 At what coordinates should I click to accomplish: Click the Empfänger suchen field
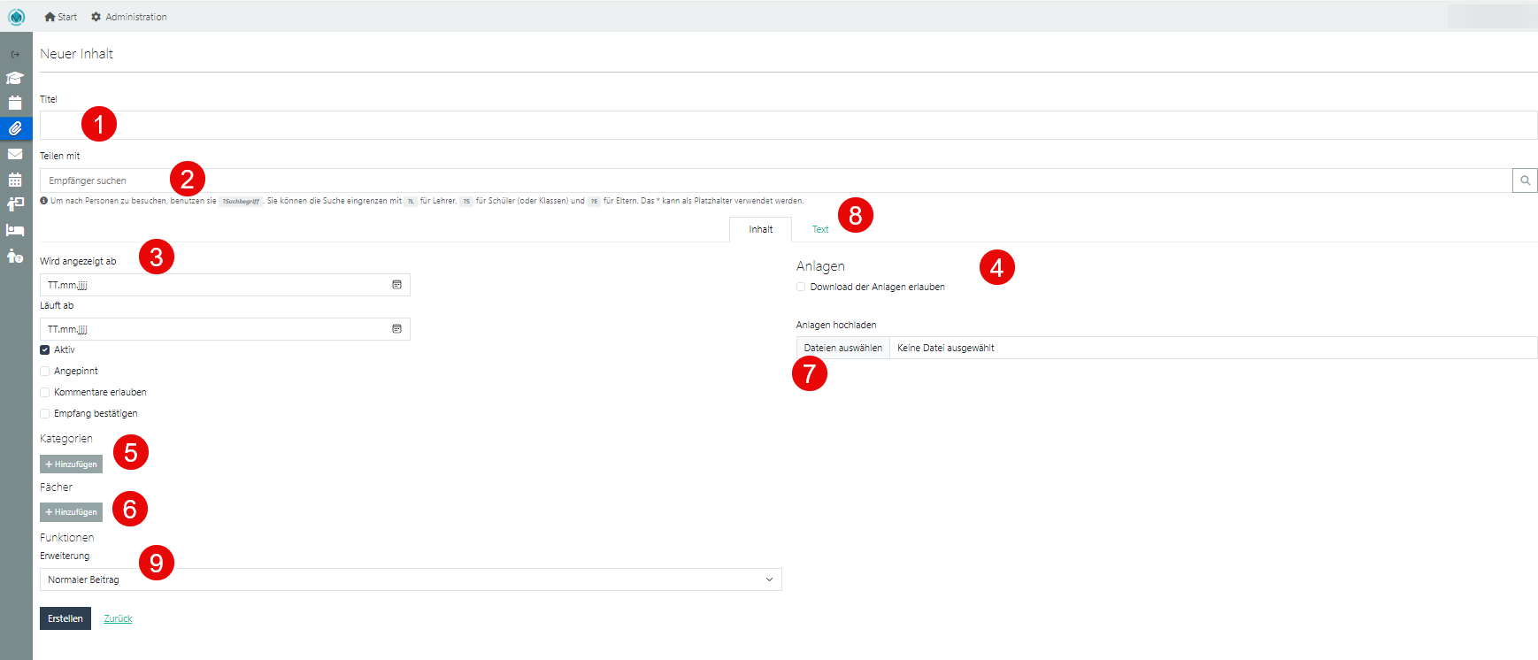(776, 180)
